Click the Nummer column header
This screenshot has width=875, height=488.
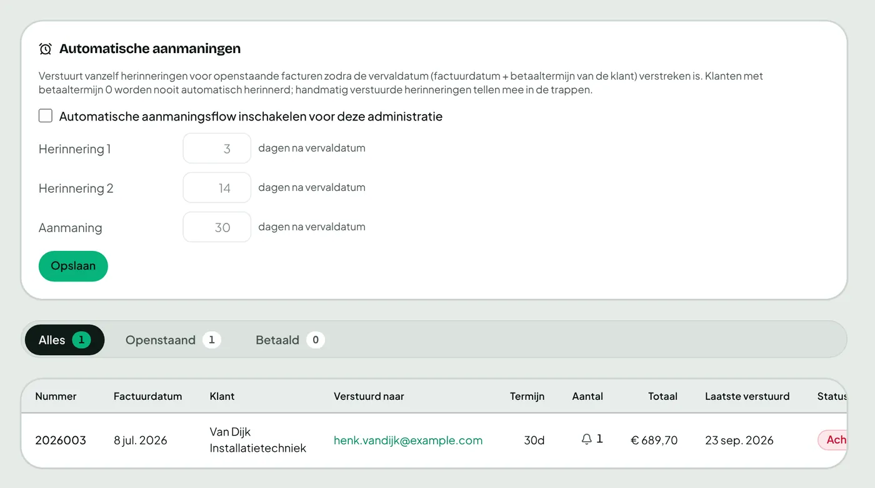[x=56, y=396]
